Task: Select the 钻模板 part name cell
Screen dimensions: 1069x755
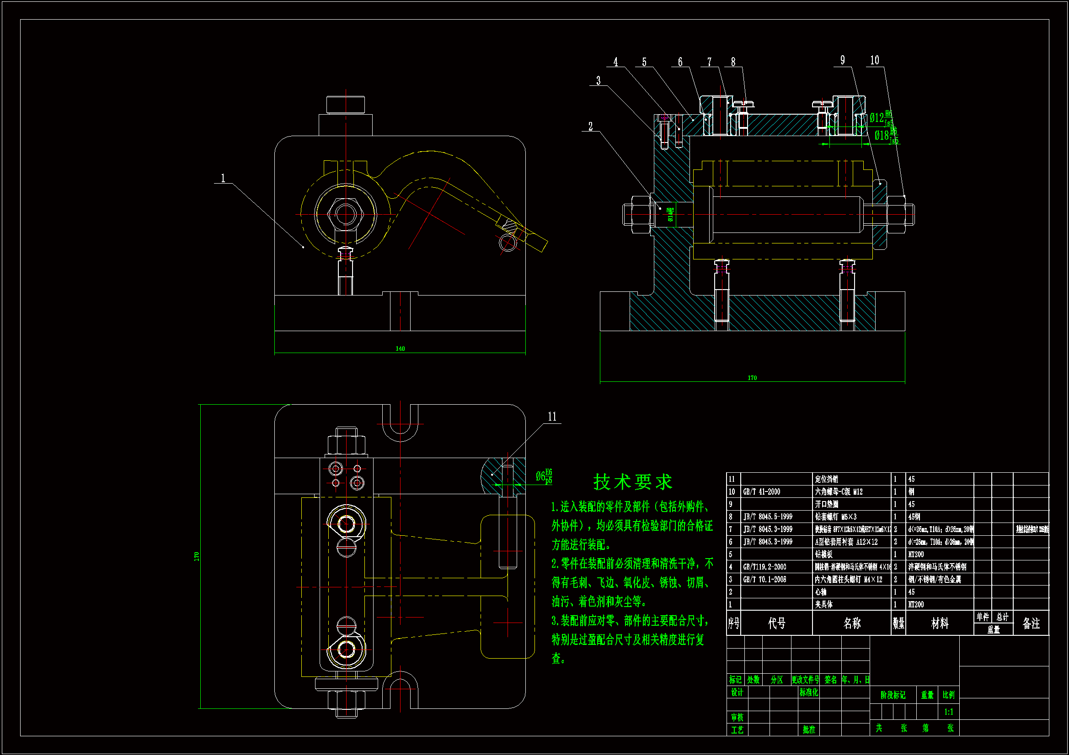Action: pyautogui.click(x=823, y=554)
